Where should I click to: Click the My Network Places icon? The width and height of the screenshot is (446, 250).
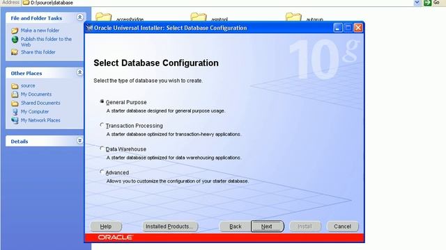pos(15,120)
